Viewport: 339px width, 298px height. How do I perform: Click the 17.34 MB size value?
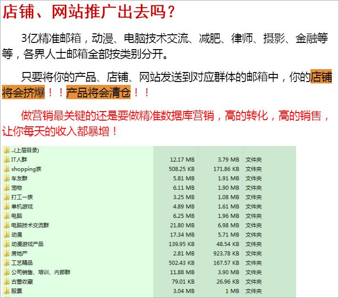coord(182,235)
